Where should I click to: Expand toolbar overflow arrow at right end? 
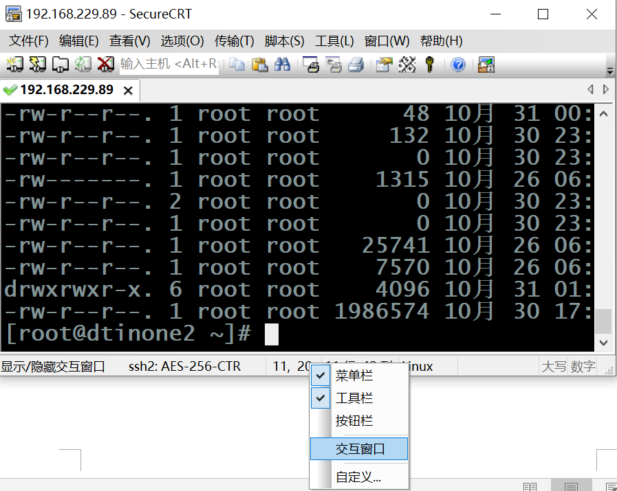tap(609, 71)
